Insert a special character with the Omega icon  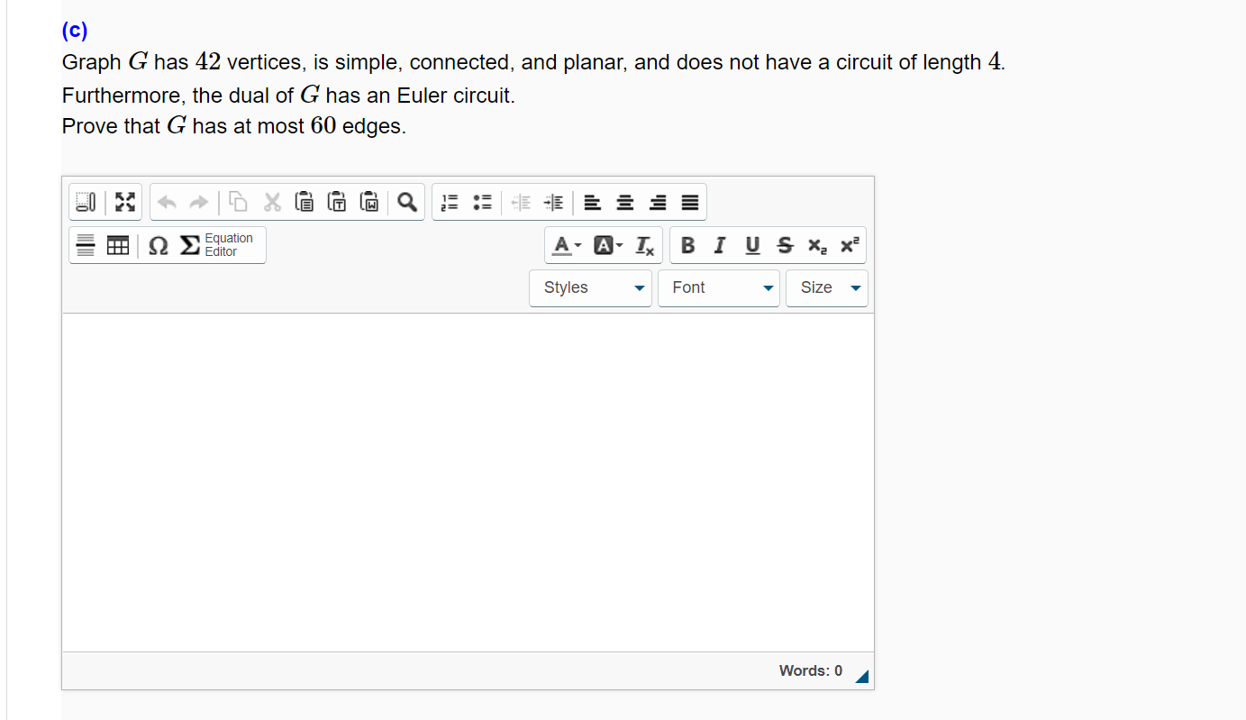pyautogui.click(x=158, y=245)
